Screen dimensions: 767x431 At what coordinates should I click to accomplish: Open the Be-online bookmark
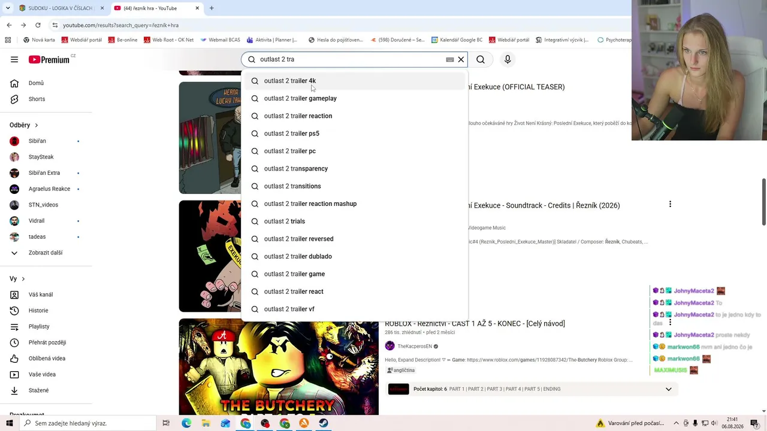click(x=122, y=40)
